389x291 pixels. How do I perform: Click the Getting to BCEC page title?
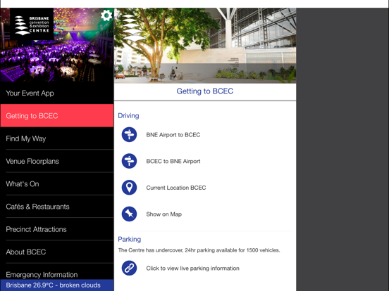pos(205,91)
